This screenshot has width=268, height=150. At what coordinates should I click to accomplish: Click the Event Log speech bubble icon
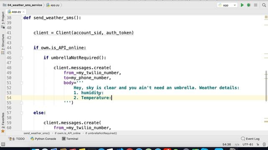pyautogui.click(x=243, y=139)
